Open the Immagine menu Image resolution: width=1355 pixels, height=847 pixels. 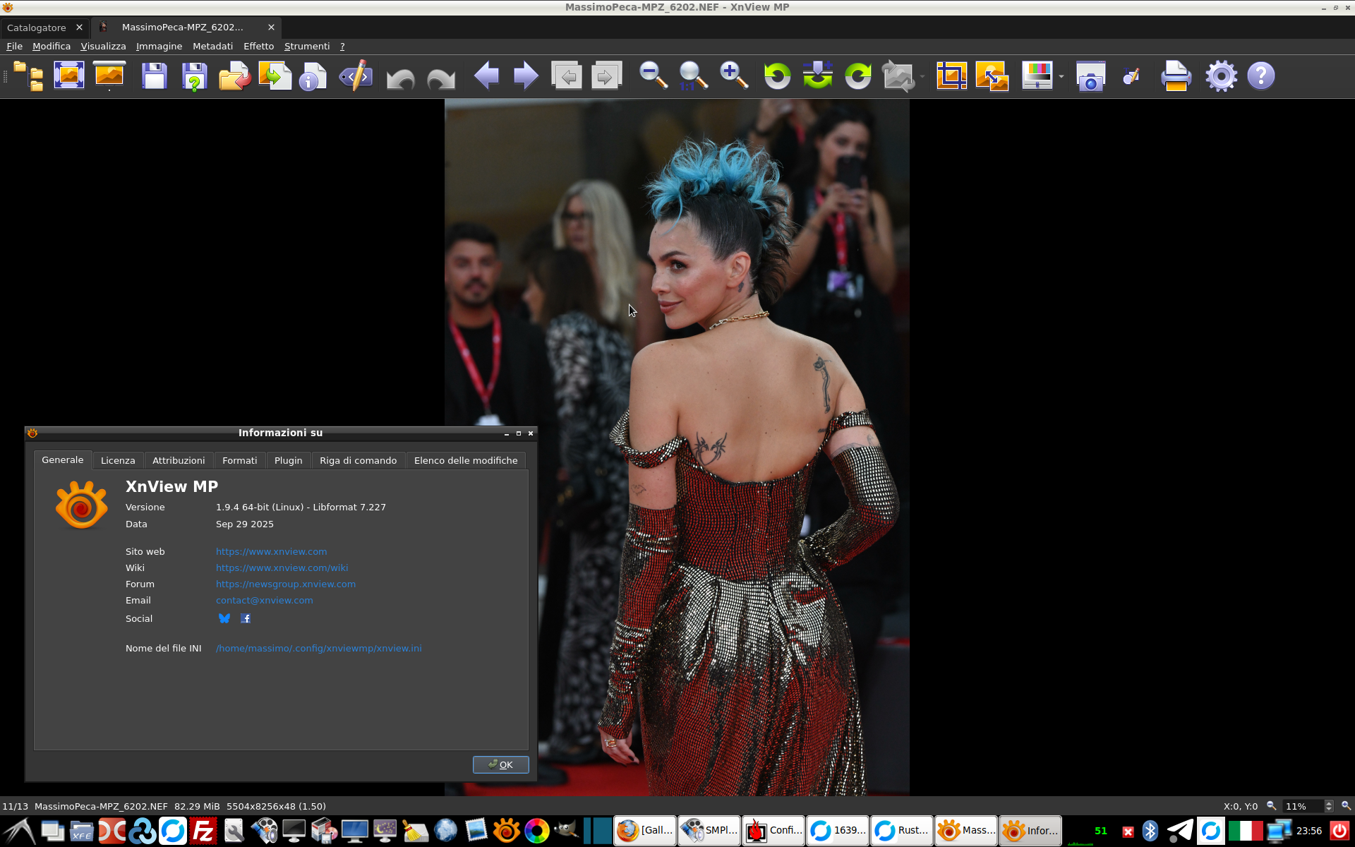(x=159, y=46)
